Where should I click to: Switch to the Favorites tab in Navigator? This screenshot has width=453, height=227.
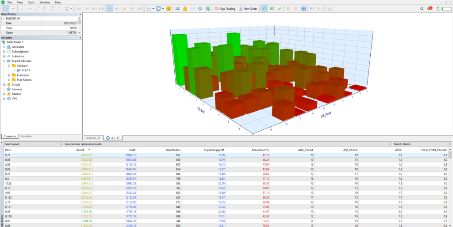[26, 136]
